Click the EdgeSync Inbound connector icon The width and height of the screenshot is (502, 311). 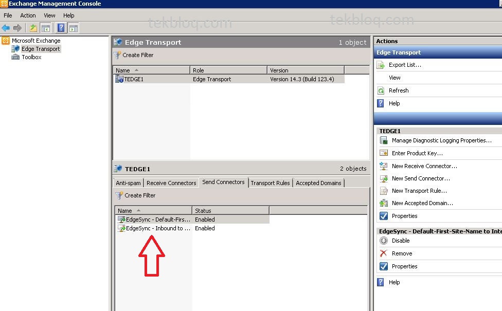pyautogui.click(x=121, y=228)
